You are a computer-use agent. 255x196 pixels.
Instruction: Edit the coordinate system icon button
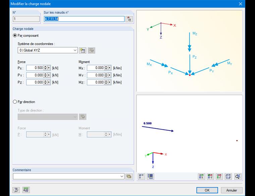[x=91, y=50]
